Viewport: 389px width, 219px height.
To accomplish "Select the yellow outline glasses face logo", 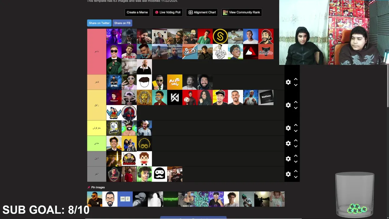I will pos(144,143).
